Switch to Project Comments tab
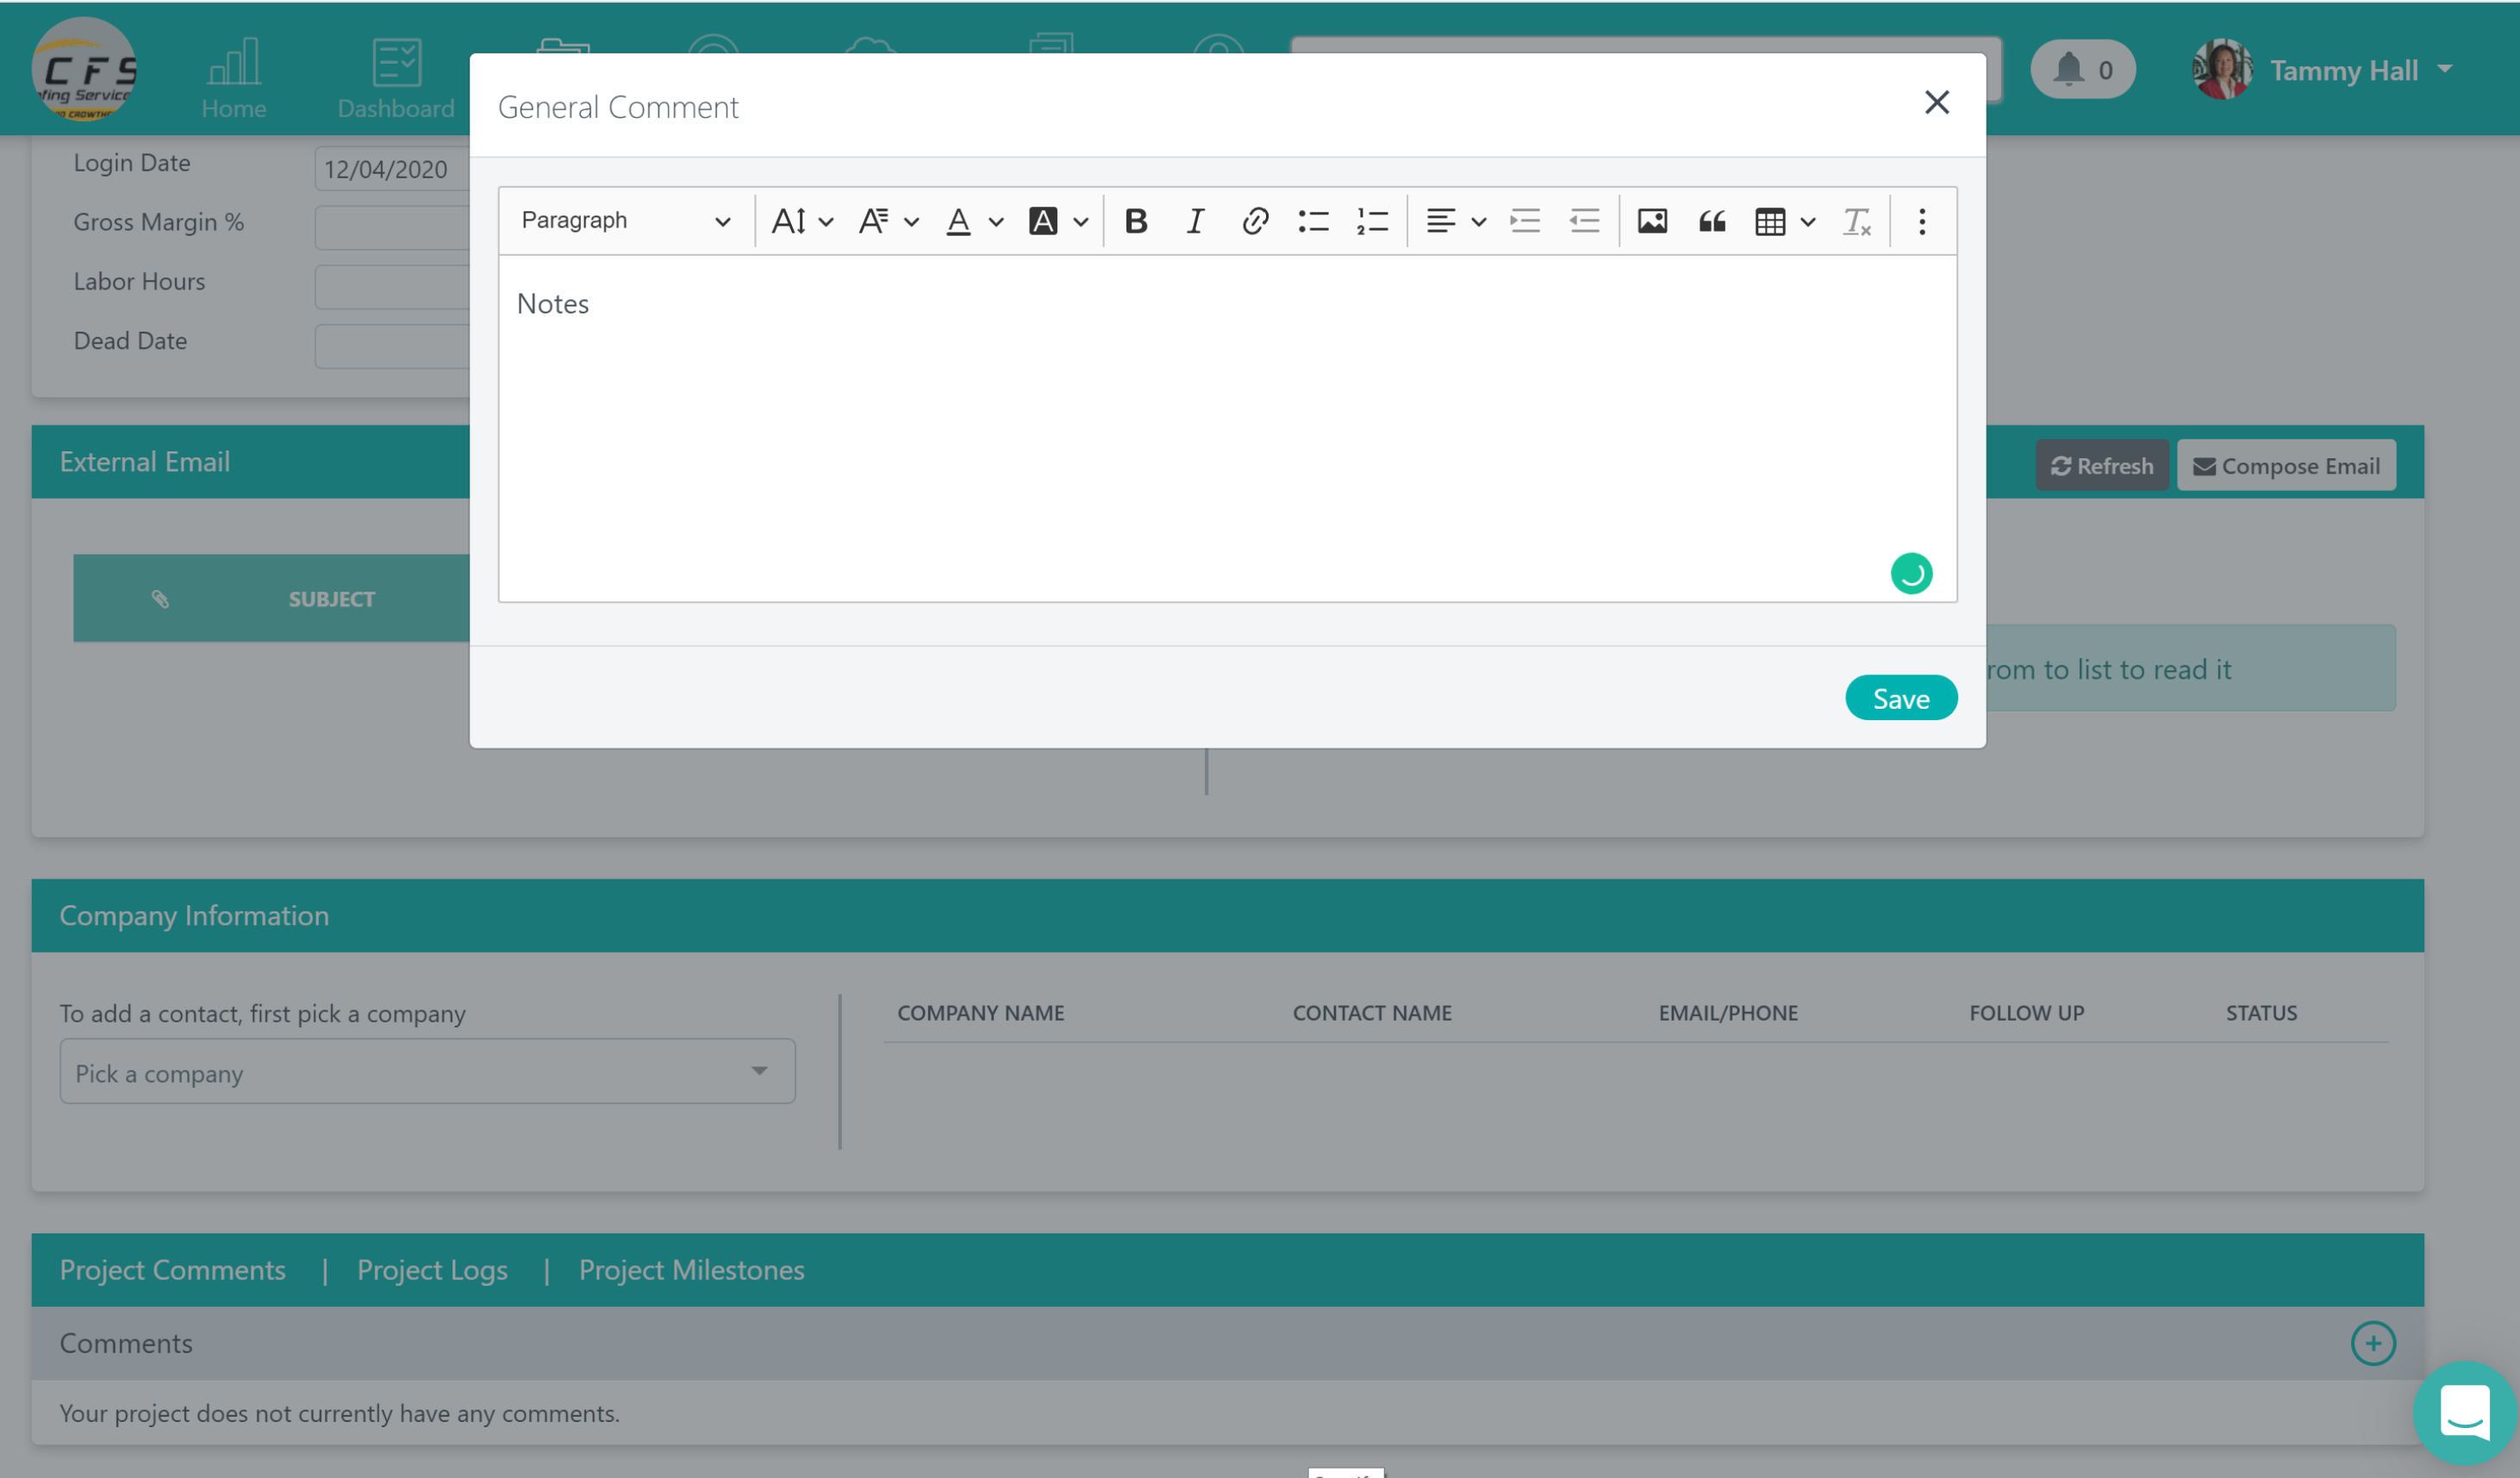Screen dimensions: 2520x1478 click(172, 1270)
